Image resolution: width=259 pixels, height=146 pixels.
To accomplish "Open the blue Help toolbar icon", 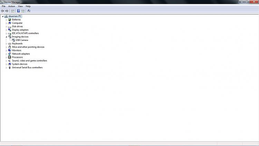I will click(19, 11).
